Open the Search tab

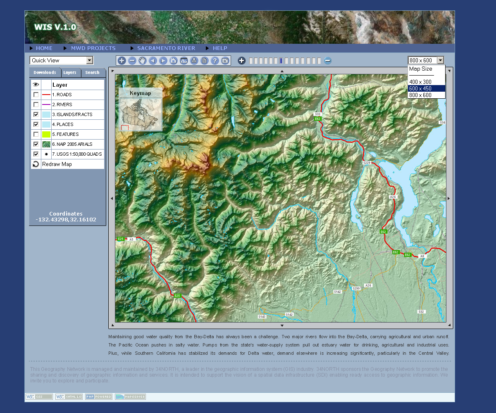[x=92, y=73]
